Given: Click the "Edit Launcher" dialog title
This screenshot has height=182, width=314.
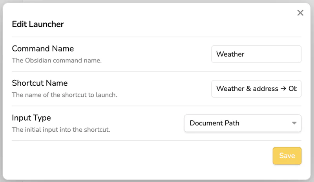Looking at the screenshot, I should [x=38, y=24].
